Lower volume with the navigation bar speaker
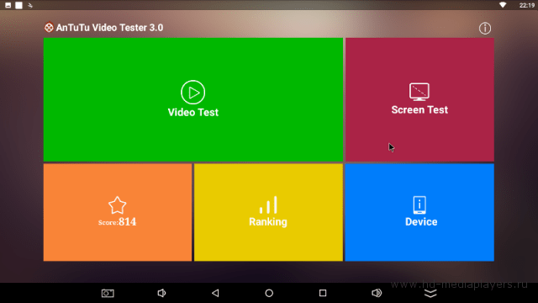 point(161,293)
